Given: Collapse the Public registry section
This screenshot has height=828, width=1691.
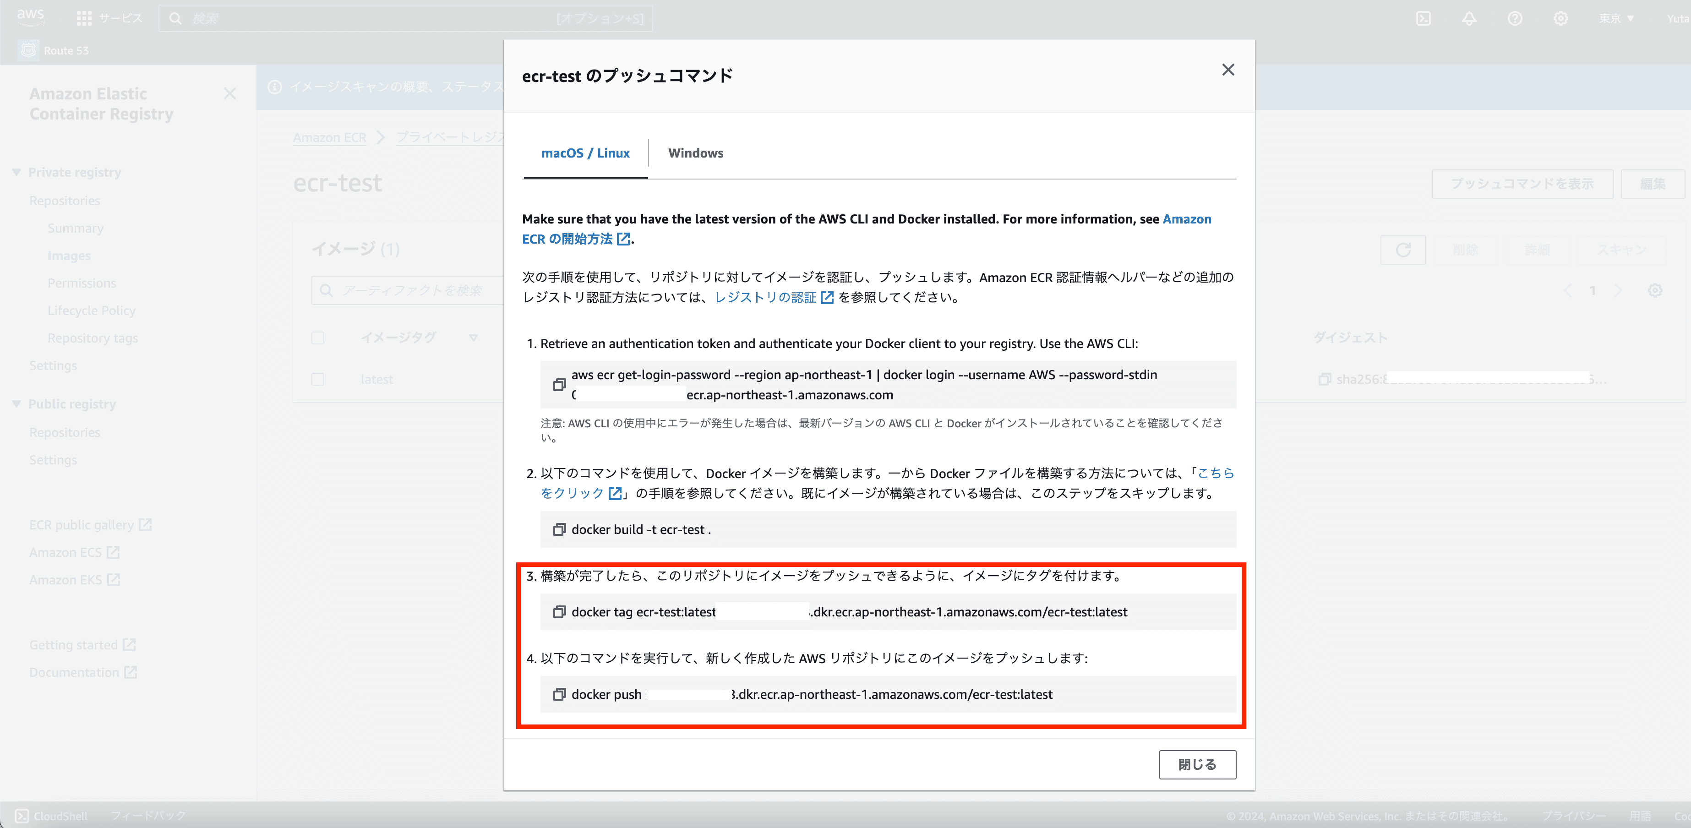Looking at the screenshot, I should [x=16, y=404].
